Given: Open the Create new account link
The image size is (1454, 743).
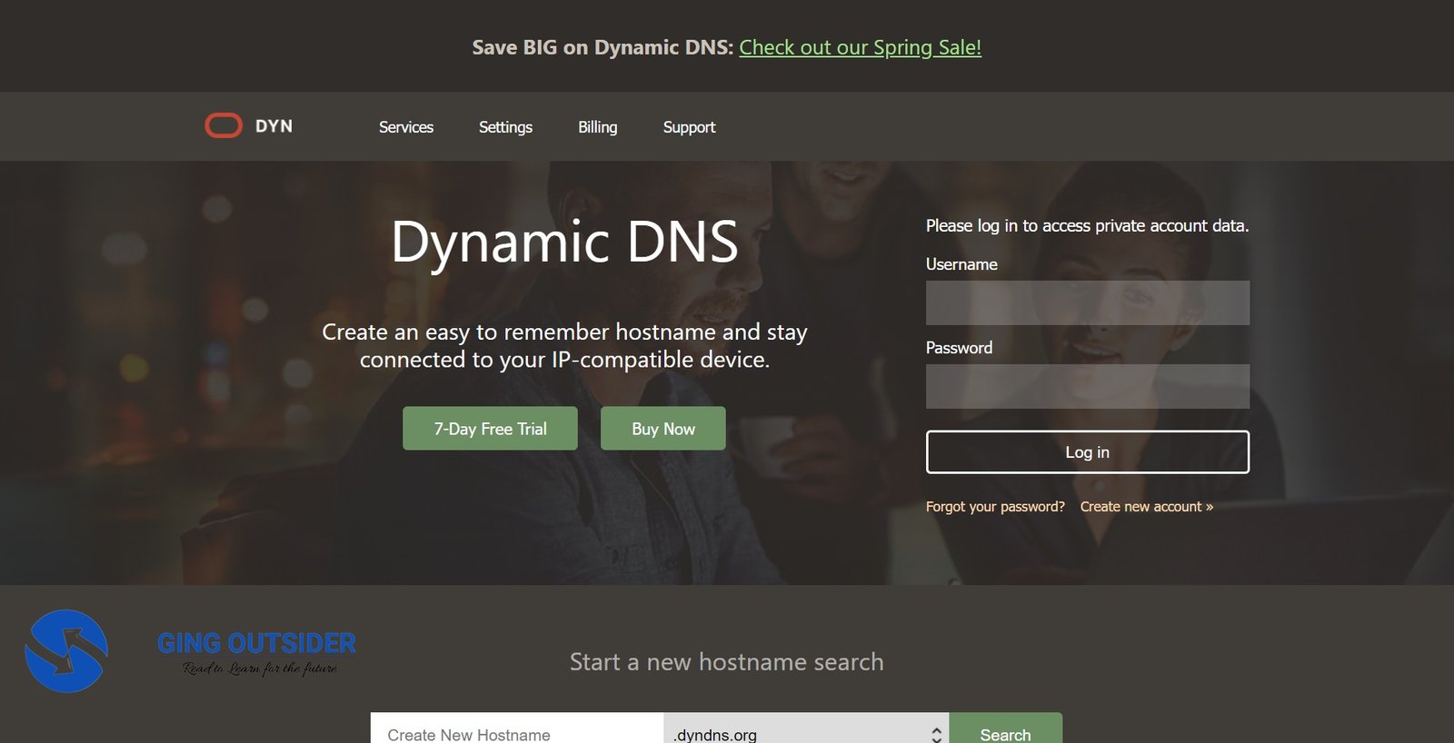Looking at the screenshot, I should [1147, 507].
